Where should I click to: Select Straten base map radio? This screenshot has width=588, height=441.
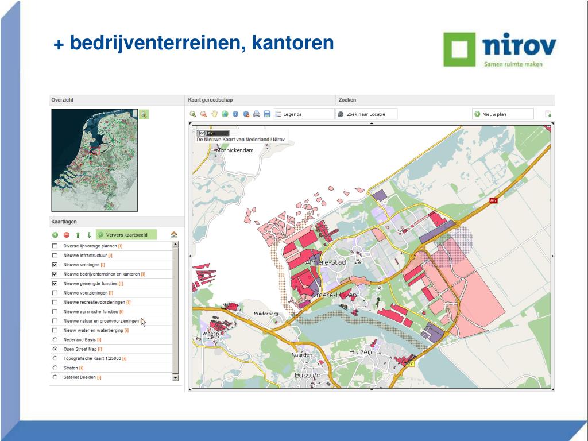(55, 368)
